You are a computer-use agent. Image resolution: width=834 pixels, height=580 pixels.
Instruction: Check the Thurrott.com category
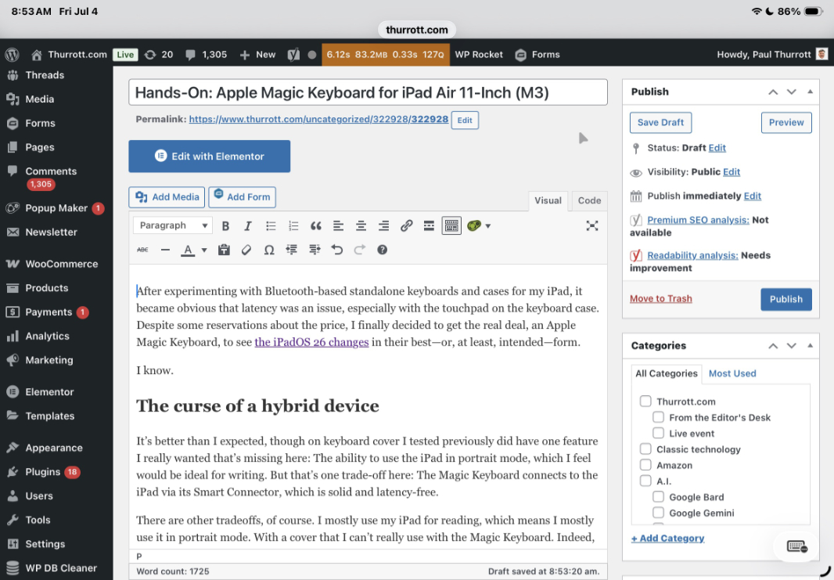click(645, 402)
